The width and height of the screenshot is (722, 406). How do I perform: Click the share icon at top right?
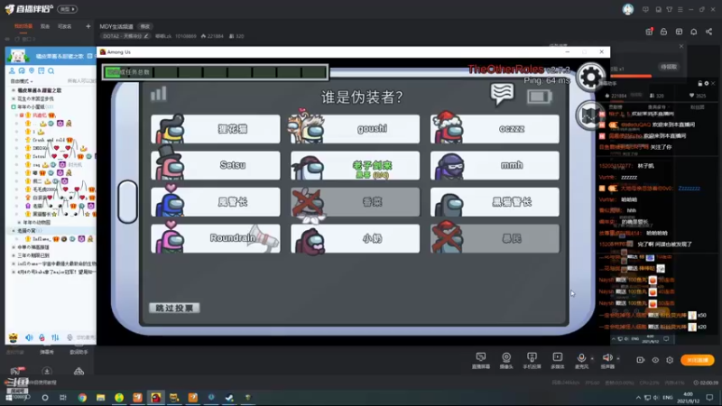708,32
